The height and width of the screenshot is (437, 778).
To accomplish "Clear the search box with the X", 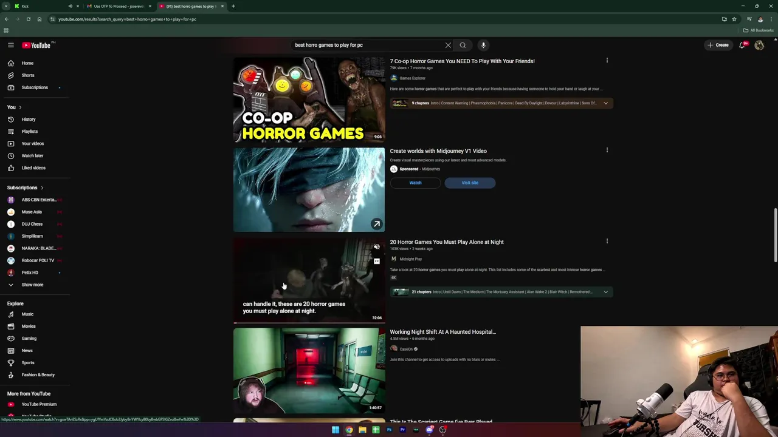I will [x=448, y=45].
